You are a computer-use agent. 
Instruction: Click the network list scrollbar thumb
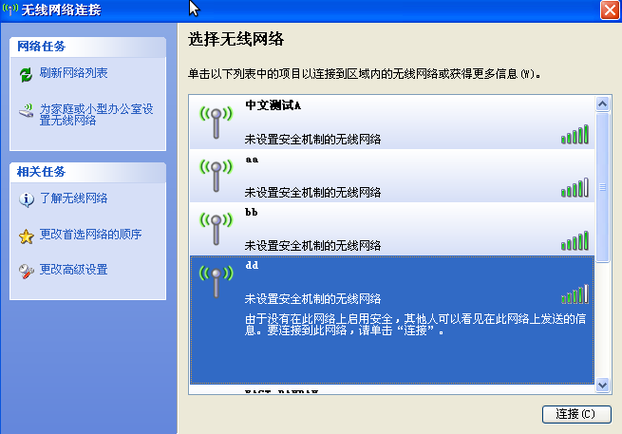pyautogui.click(x=603, y=187)
